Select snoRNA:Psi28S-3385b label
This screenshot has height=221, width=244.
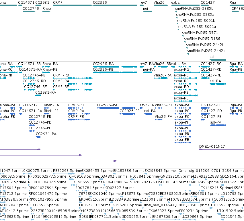(x=194, y=9)
